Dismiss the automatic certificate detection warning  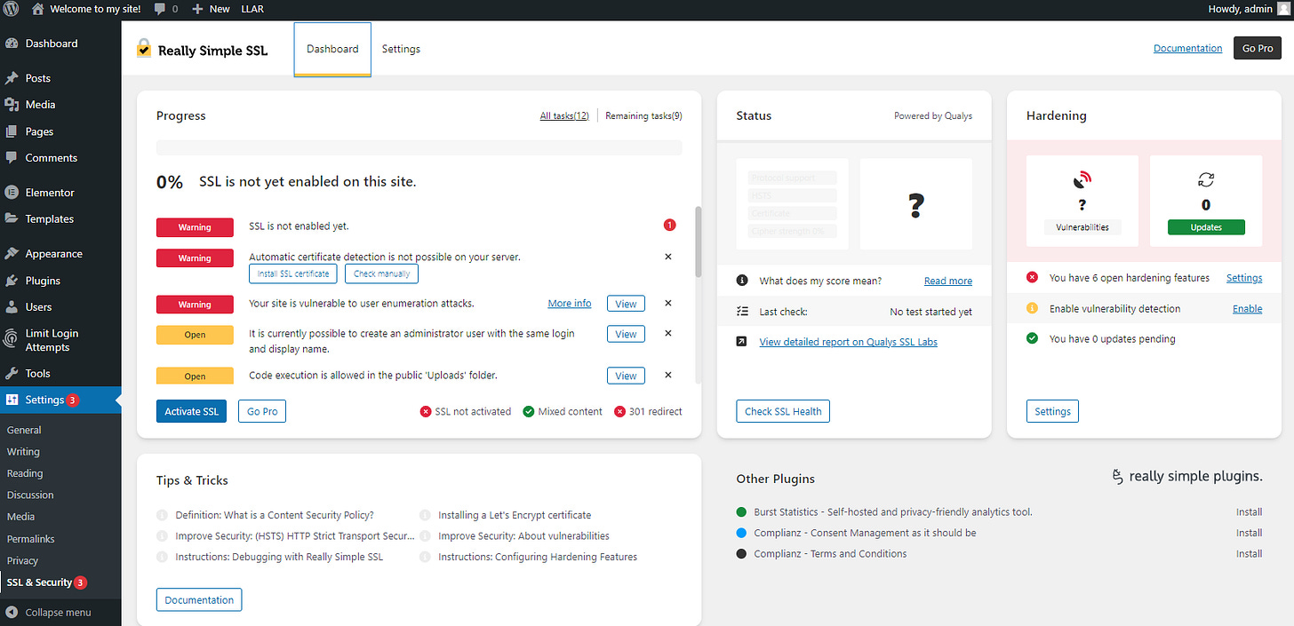[668, 257]
